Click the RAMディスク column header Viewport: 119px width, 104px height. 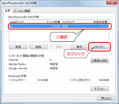pos(21,22)
